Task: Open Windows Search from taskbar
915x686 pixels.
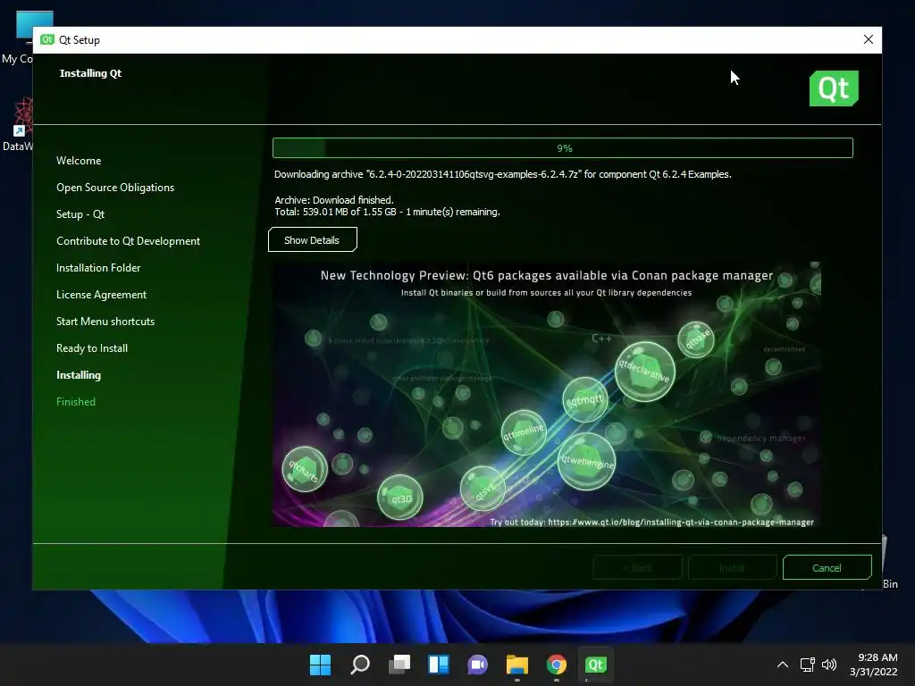Action: click(360, 665)
